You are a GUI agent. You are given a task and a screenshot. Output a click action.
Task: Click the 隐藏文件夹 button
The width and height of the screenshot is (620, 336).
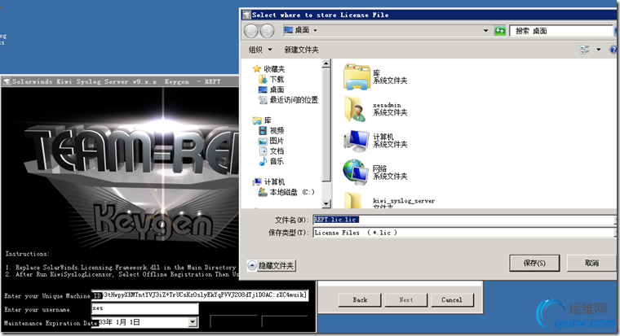tap(271, 265)
